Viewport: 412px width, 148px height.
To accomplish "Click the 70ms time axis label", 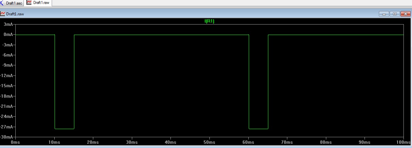I will pyautogui.click(x=287, y=142).
